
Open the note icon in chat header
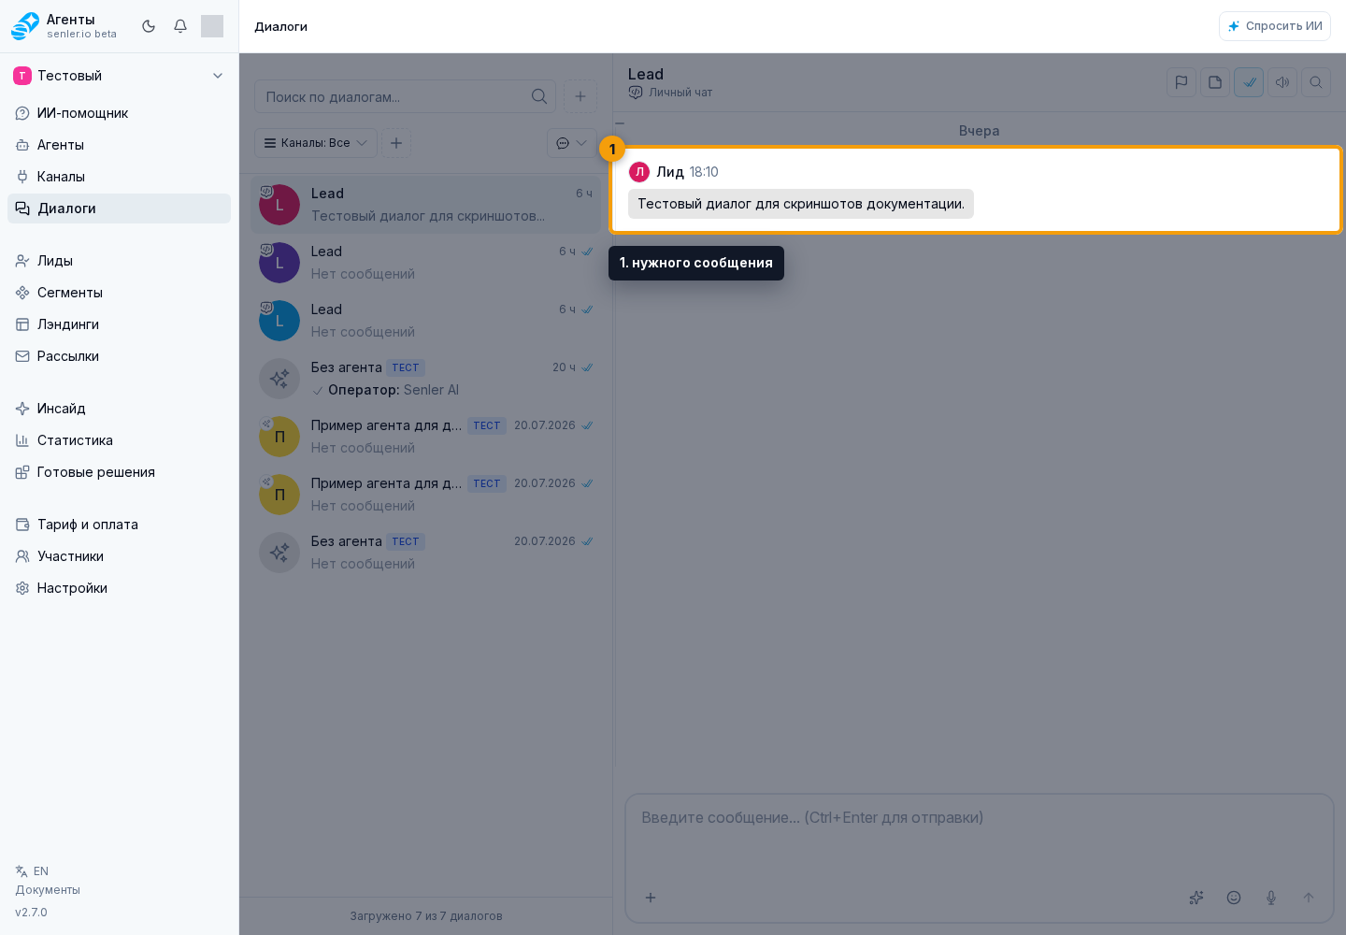pos(1215,82)
